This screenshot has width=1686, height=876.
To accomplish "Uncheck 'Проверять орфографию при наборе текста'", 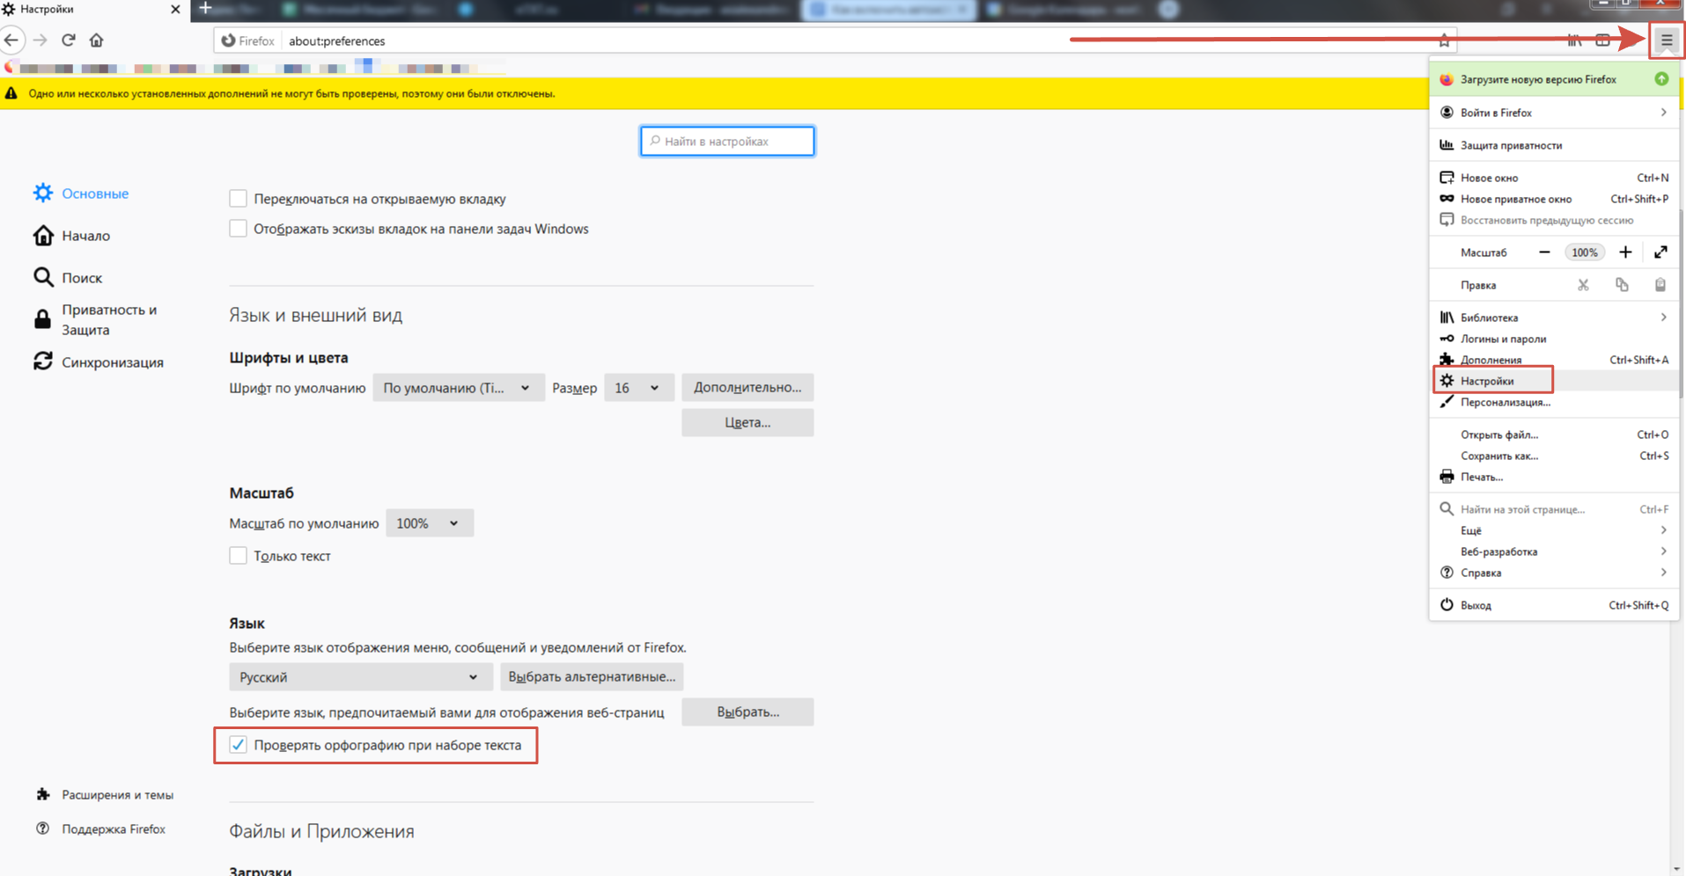I will point(238,745).
